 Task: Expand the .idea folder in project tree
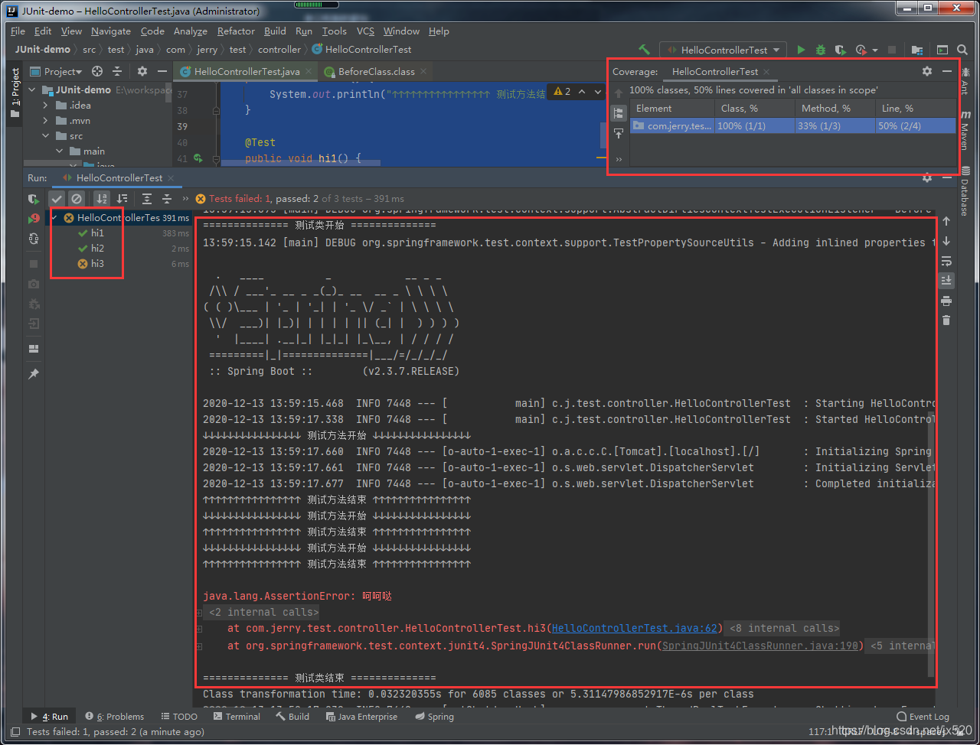46,106
